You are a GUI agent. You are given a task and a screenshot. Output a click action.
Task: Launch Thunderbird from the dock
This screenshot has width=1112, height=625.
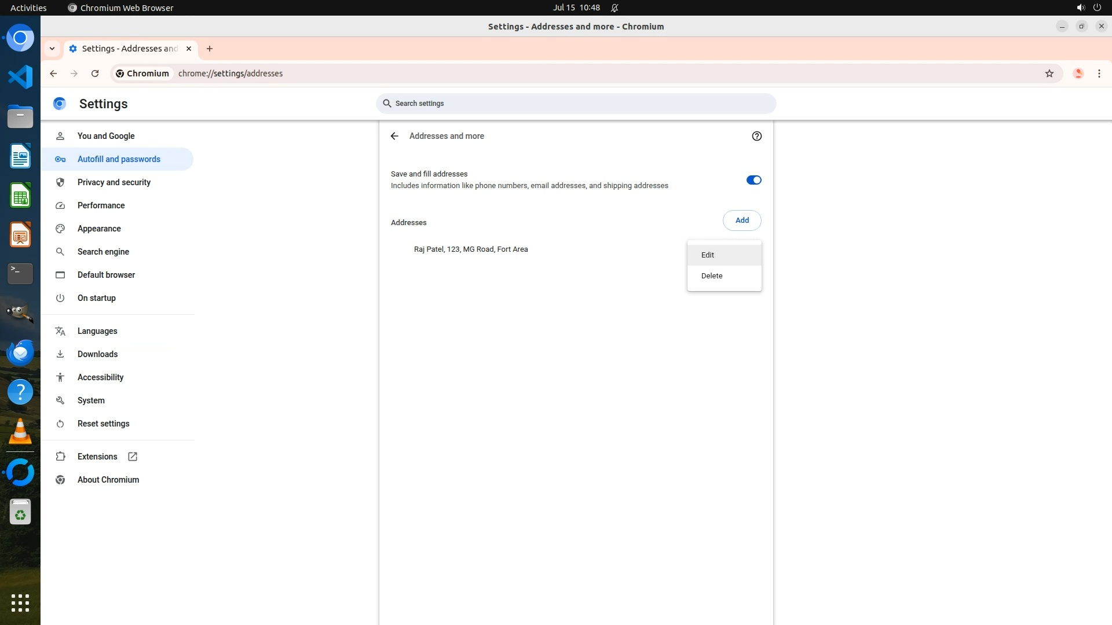[20, 352]
